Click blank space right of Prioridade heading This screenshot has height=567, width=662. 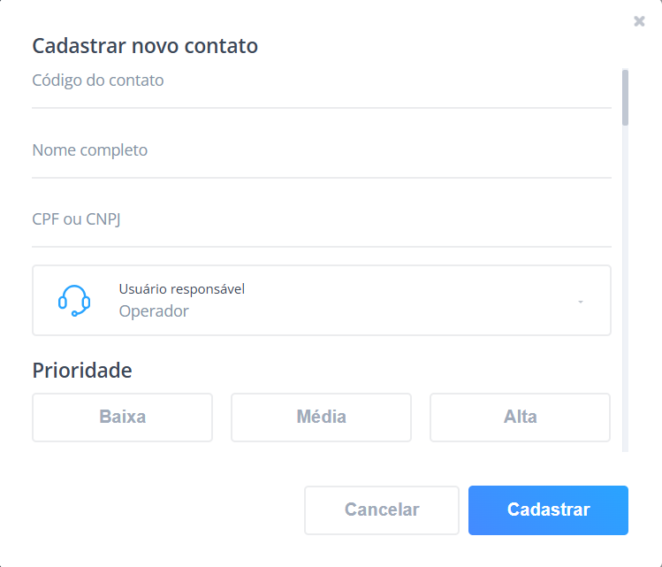point(371,371)
